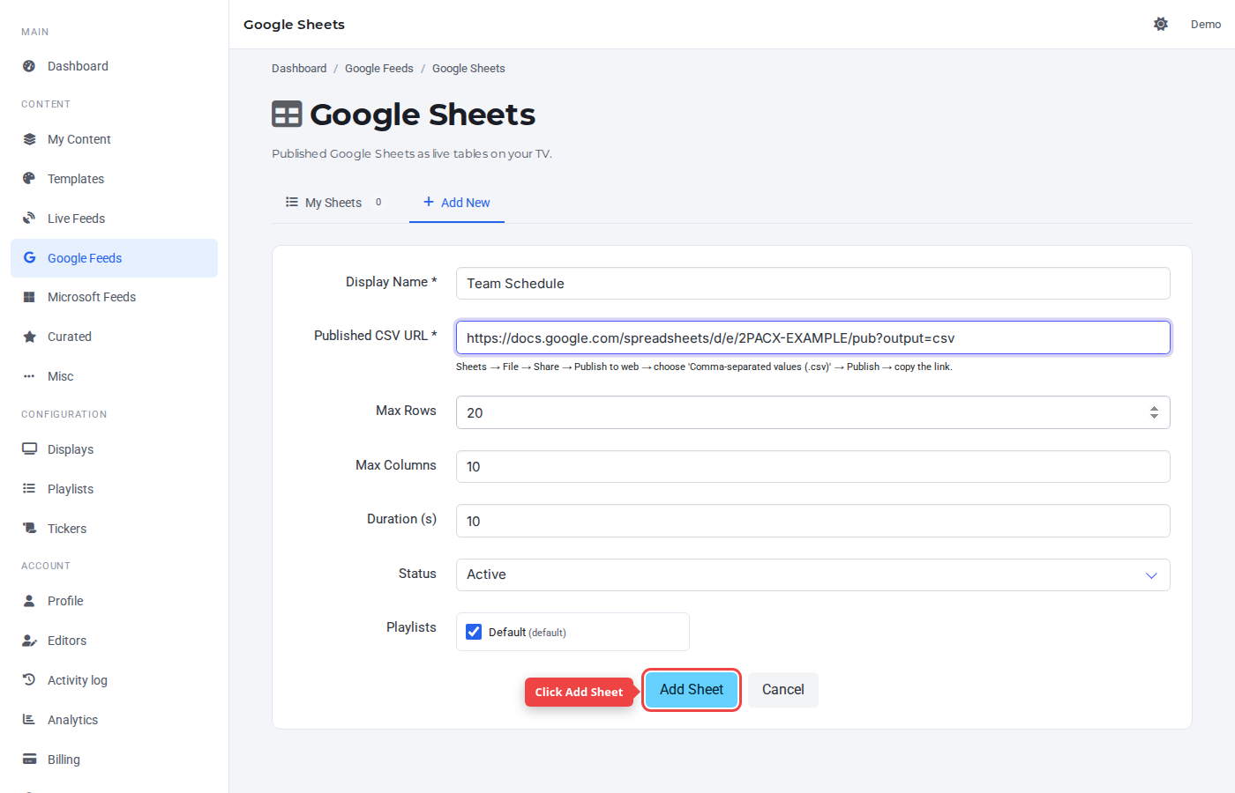Click the Analytics chart icon

coord(29,720)
